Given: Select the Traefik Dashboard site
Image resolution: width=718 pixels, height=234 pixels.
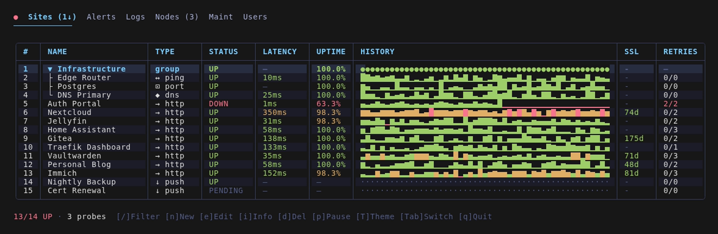Looking at the screenshot, I should point(361,147).
